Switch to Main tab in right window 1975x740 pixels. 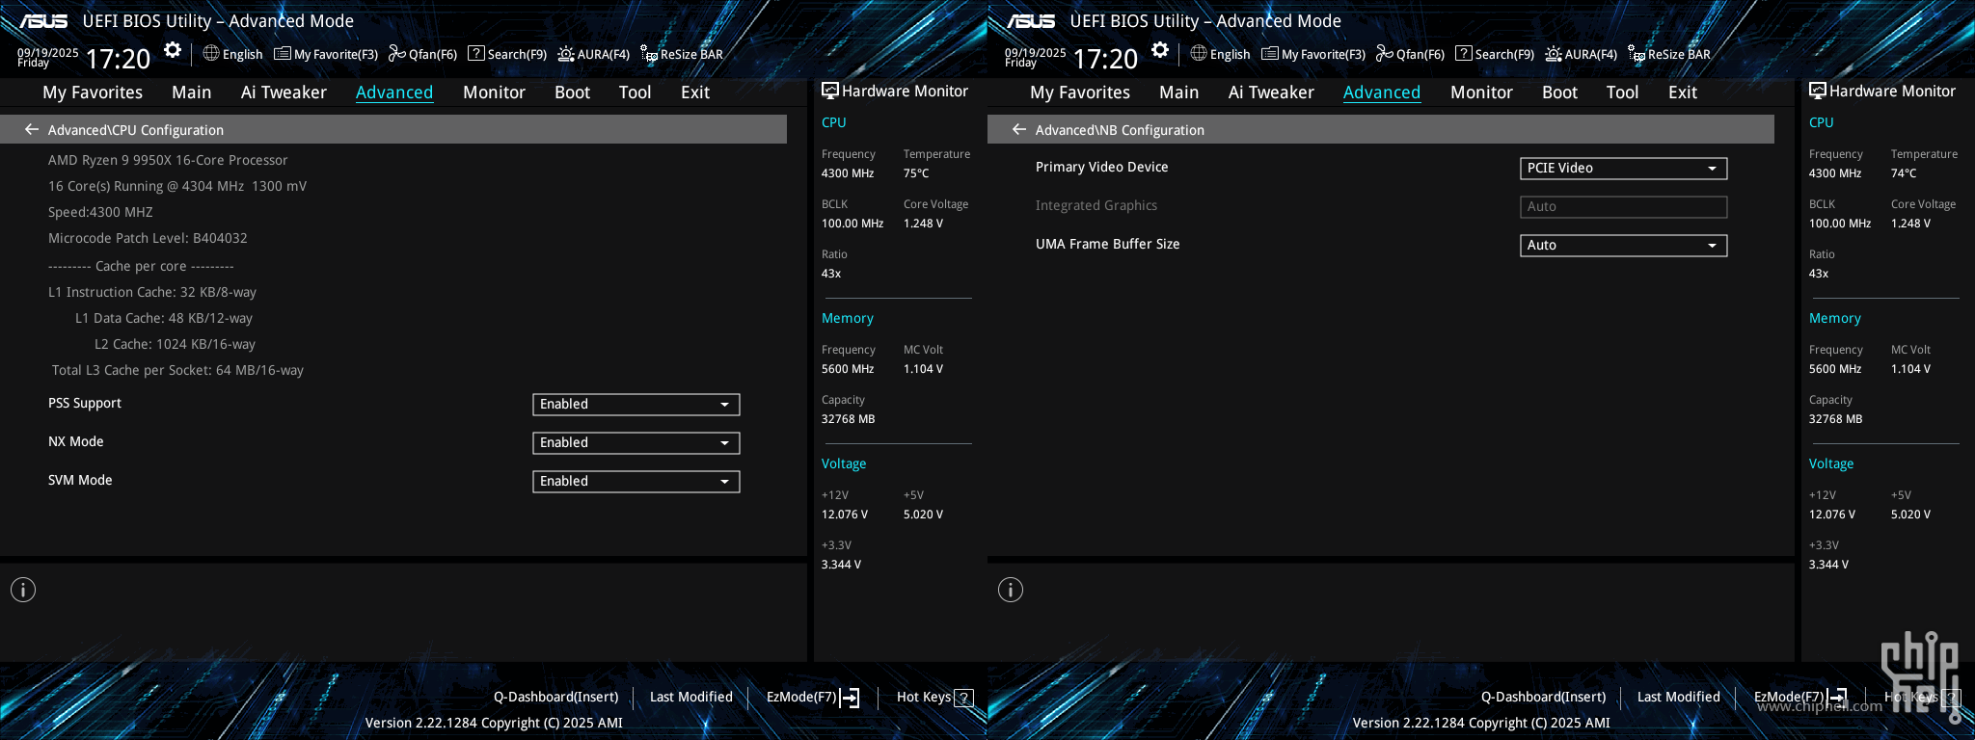1179,92
